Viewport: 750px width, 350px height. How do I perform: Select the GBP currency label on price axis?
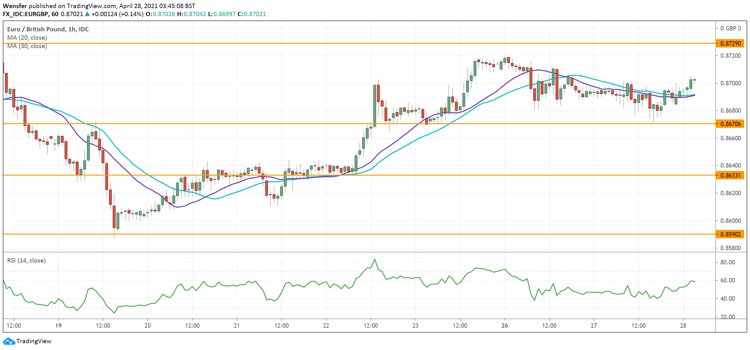point(731,28)
